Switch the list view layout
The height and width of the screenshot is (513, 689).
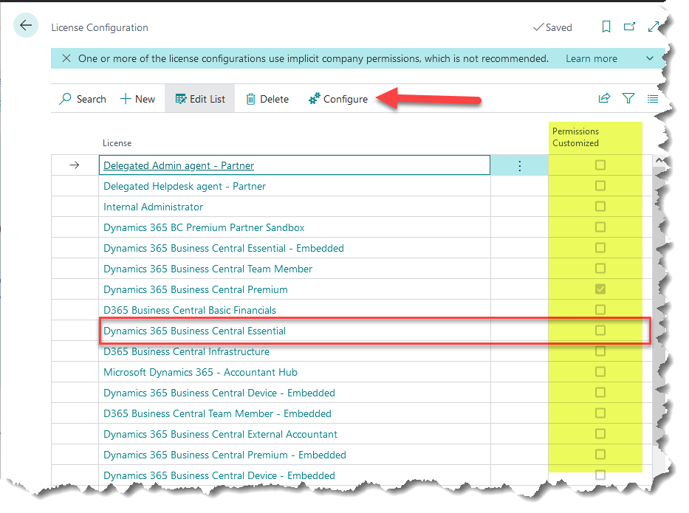point(653,99)
